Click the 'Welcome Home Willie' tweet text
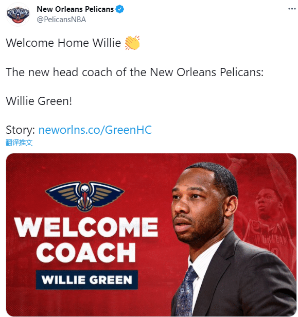 63,43
